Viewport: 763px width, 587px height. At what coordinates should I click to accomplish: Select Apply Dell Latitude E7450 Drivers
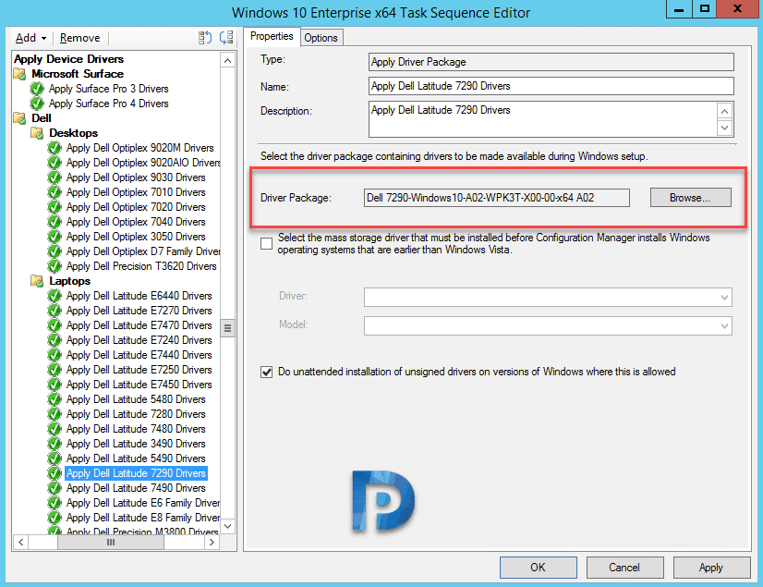(x=139, y=385)
